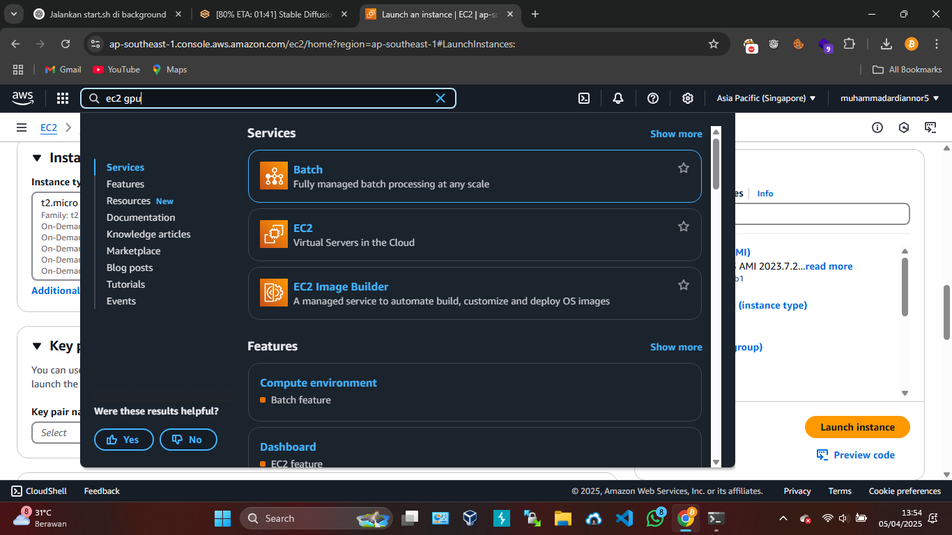Select Tutorials category
Viewport: 952px width, 535px height.
(126, 284)
